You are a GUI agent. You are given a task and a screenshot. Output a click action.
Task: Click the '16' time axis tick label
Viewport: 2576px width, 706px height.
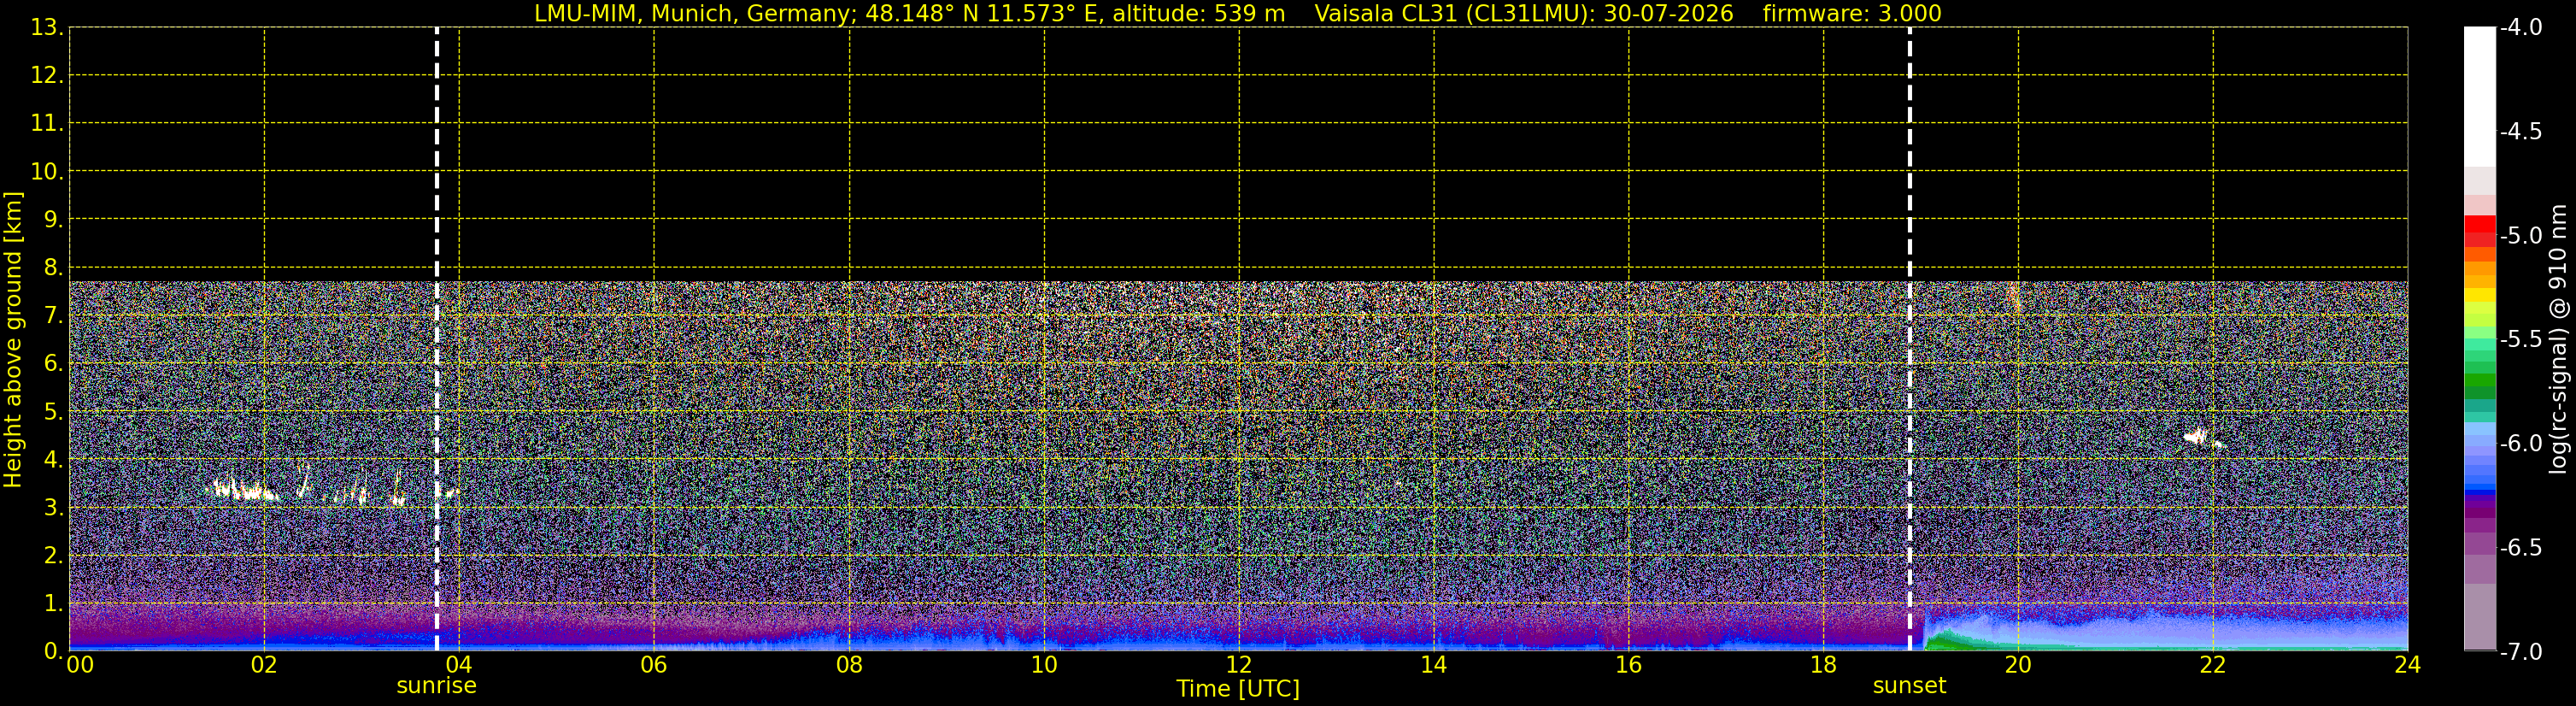click(x=1629, y=665)
